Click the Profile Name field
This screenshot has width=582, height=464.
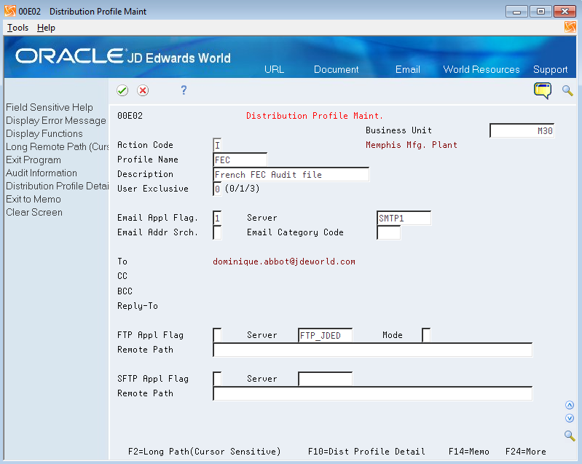240,160
